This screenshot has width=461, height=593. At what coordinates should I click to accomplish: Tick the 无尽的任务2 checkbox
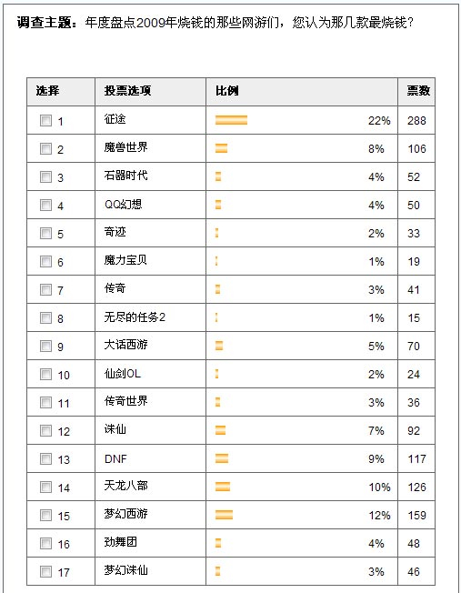coord(45,317)
